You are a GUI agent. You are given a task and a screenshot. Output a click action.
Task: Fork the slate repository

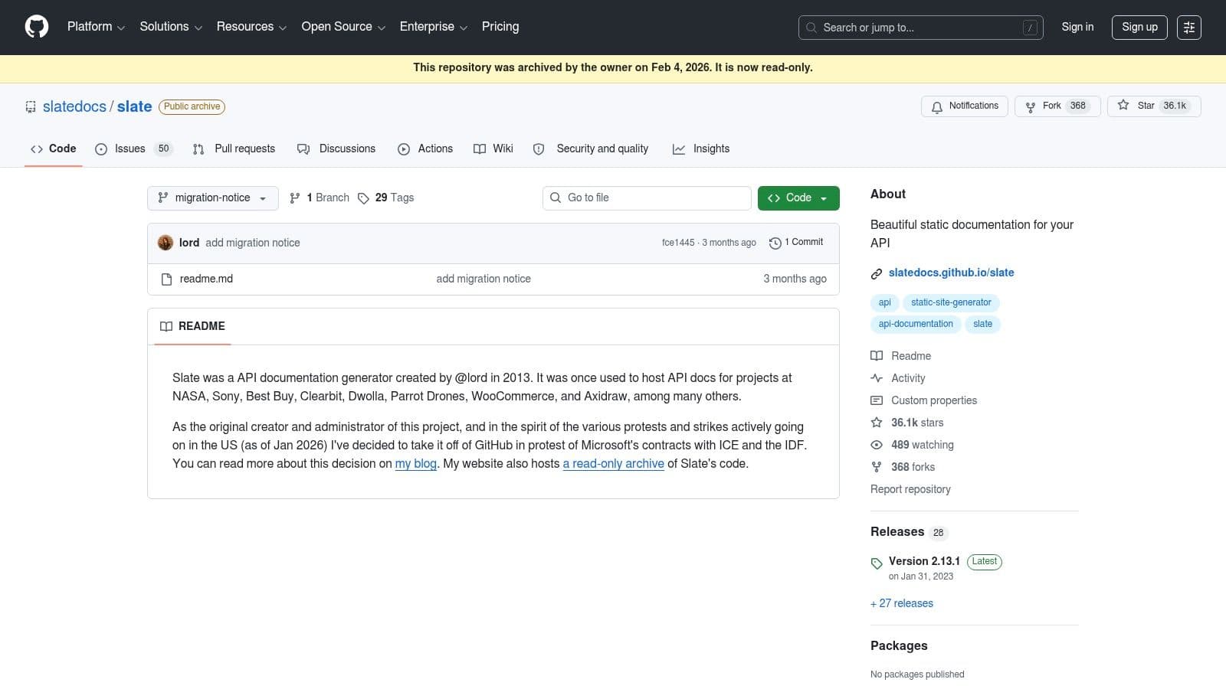coord(1057,106)
